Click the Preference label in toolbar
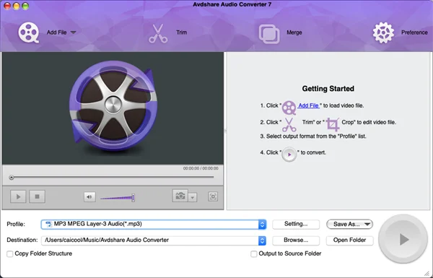This screenshot has height=278, width=433. click(414, 32)
